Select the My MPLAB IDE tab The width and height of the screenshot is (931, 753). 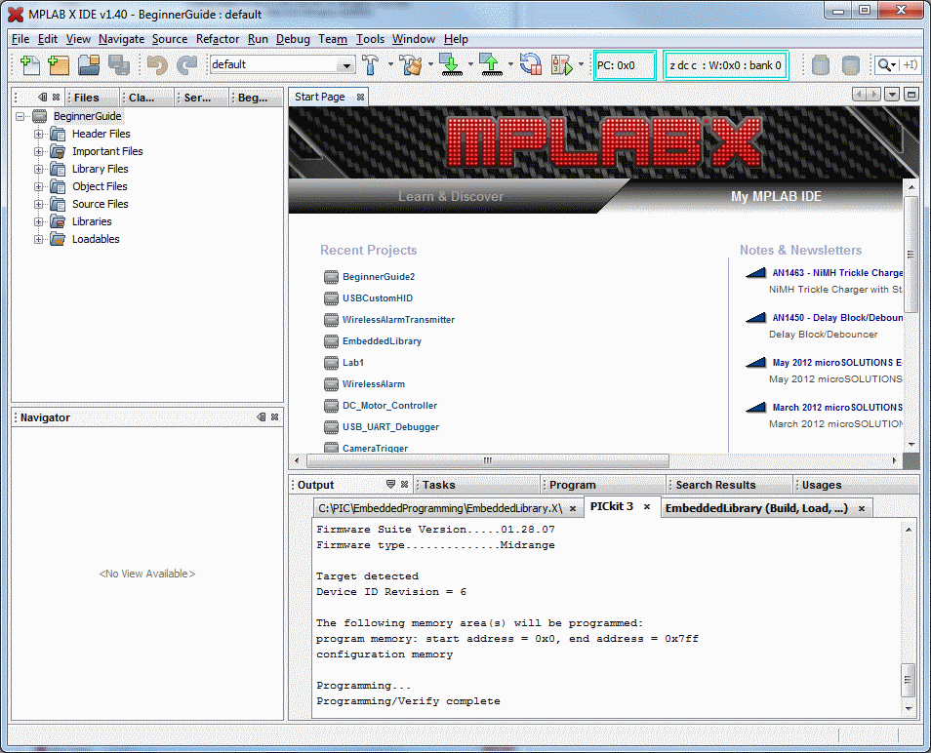click(776, 196)
